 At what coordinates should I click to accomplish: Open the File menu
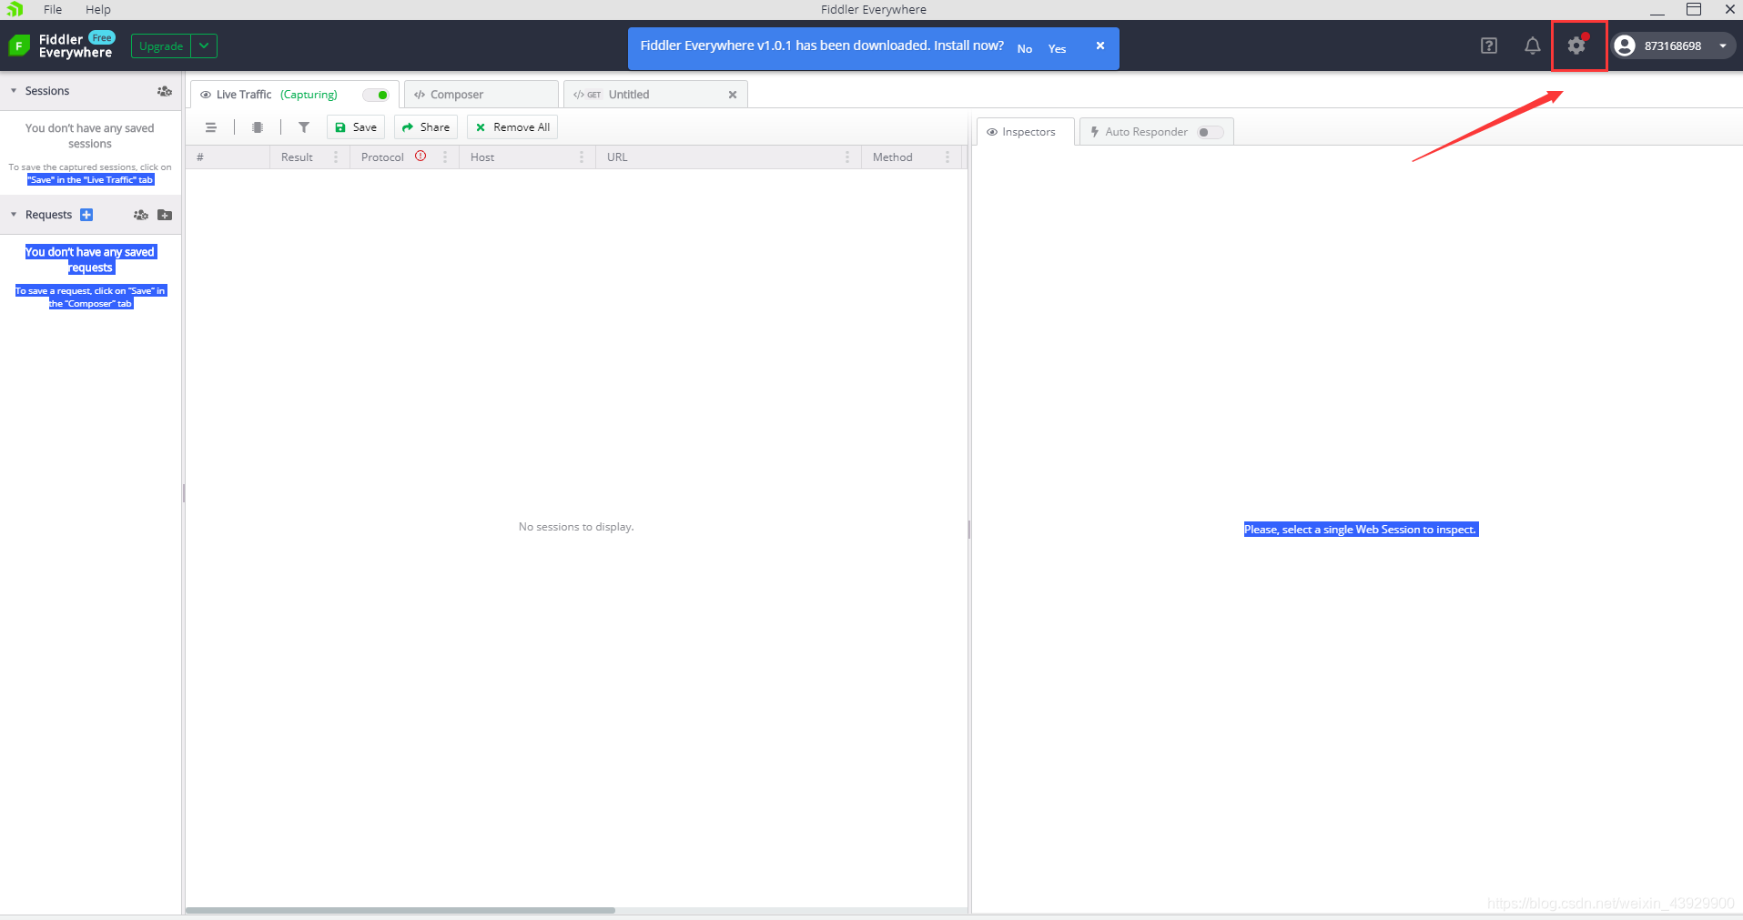point(53,9)
